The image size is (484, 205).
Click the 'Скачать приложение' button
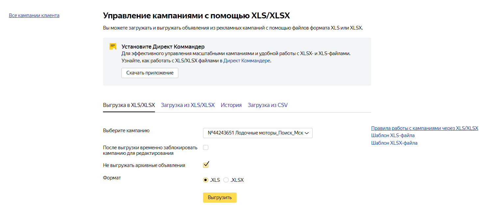[x=150, y=73]
